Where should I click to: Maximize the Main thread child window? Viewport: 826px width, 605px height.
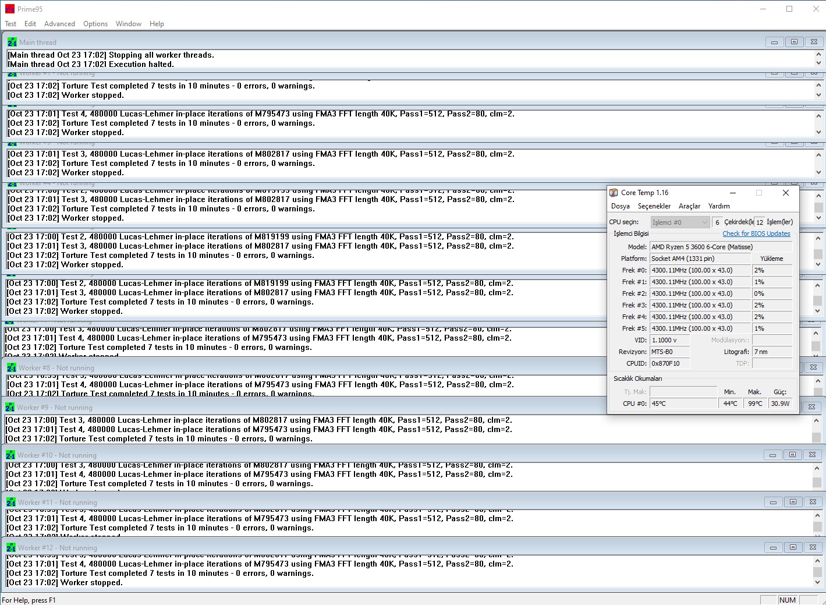point(794,42)
